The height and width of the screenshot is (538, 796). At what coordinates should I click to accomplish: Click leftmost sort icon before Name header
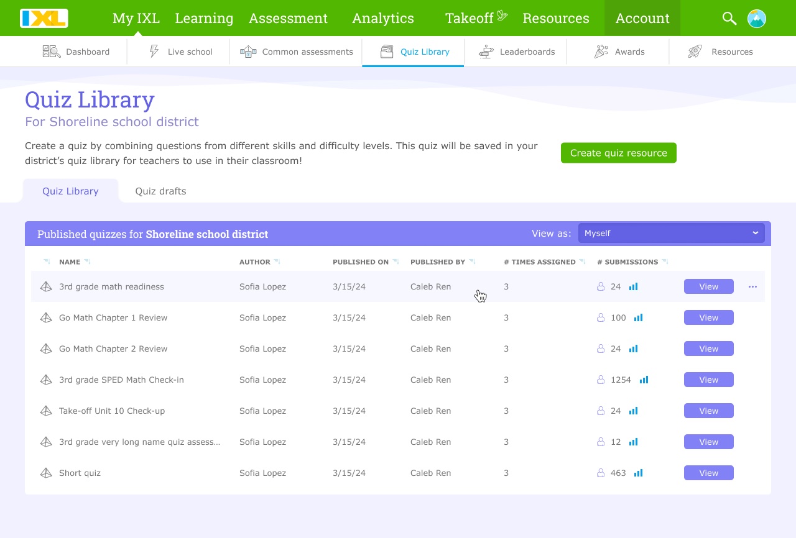tap(47, 262)
